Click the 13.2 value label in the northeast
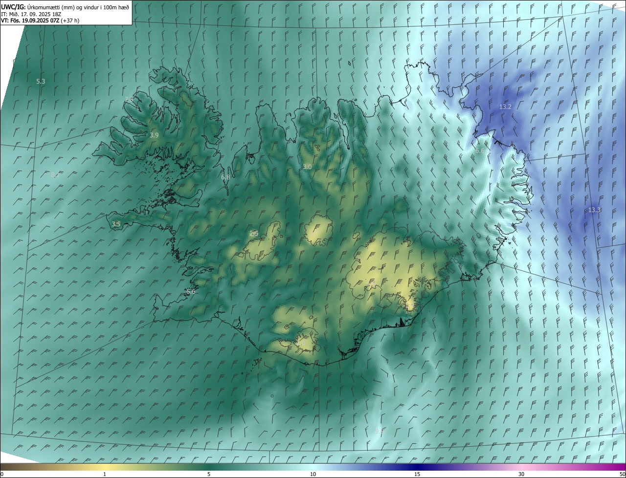 pyautogui.click(x=505, y=107)
